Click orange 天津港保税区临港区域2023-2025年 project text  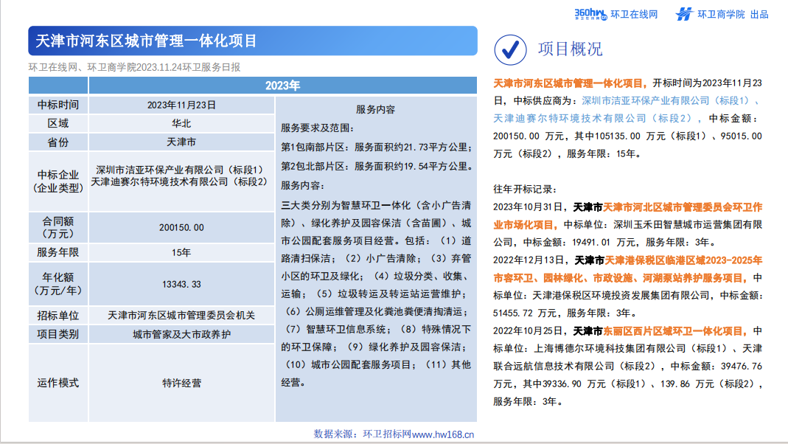(628, 269)
